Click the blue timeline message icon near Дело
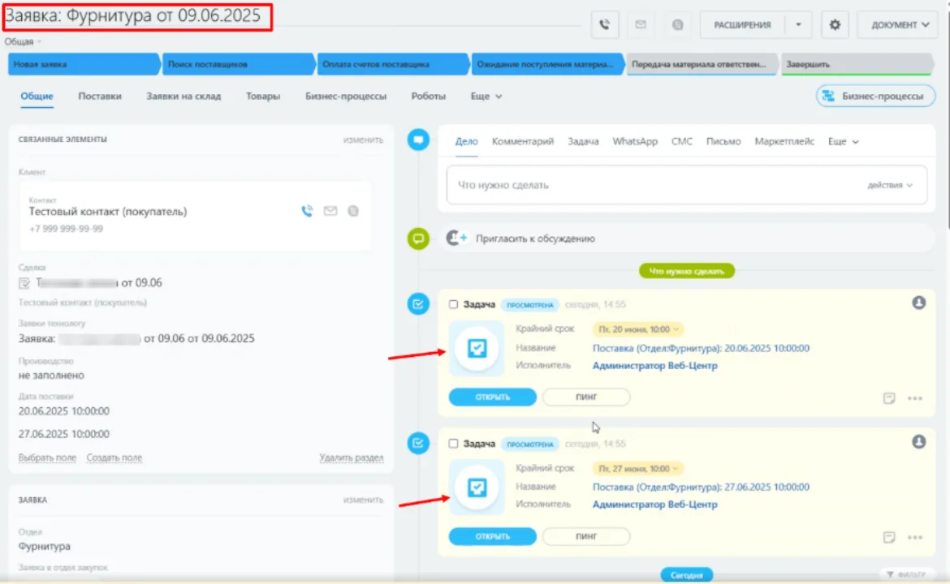The image size is (950, 584). [x=418, y=140]
